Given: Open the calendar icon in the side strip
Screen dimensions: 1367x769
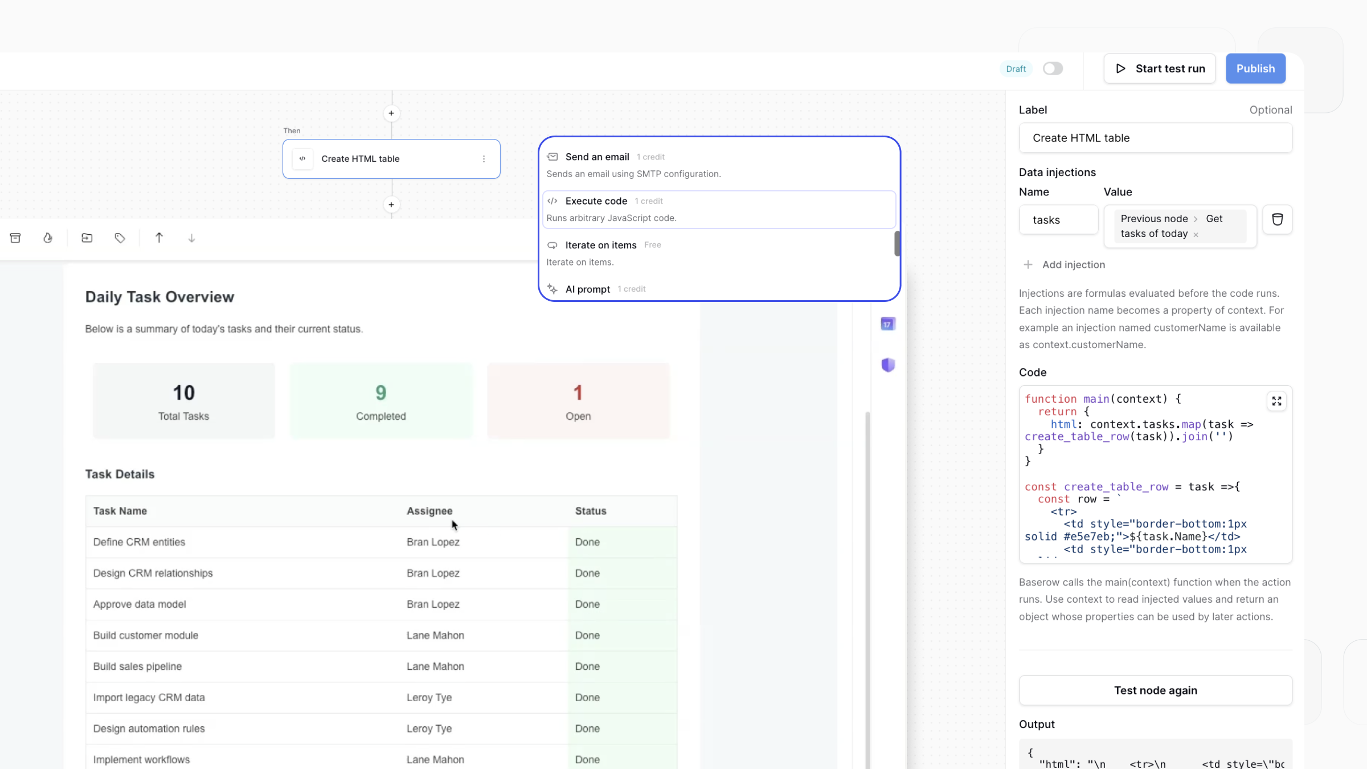Looking at the screenshot, I should pos(888,324).
